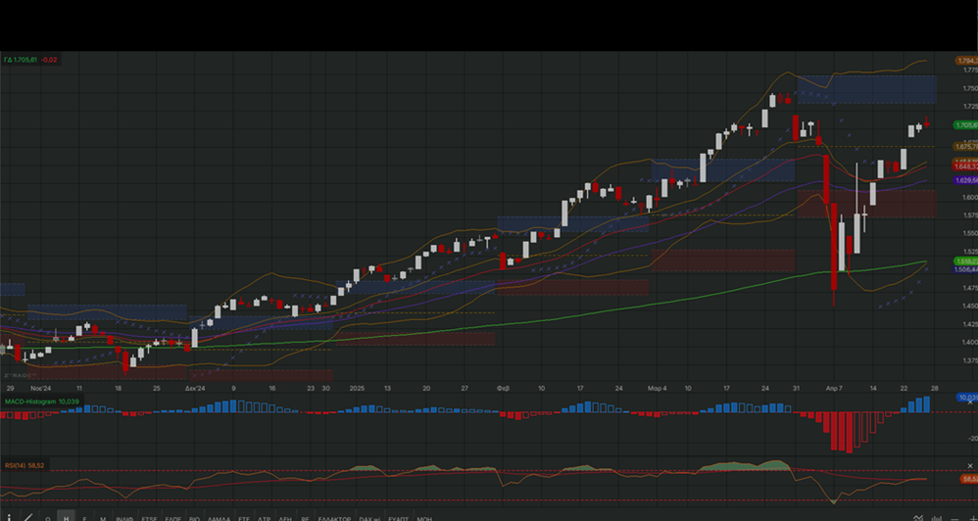Switch to the FTSE symbol tab
978x521 pixels.
149,518
